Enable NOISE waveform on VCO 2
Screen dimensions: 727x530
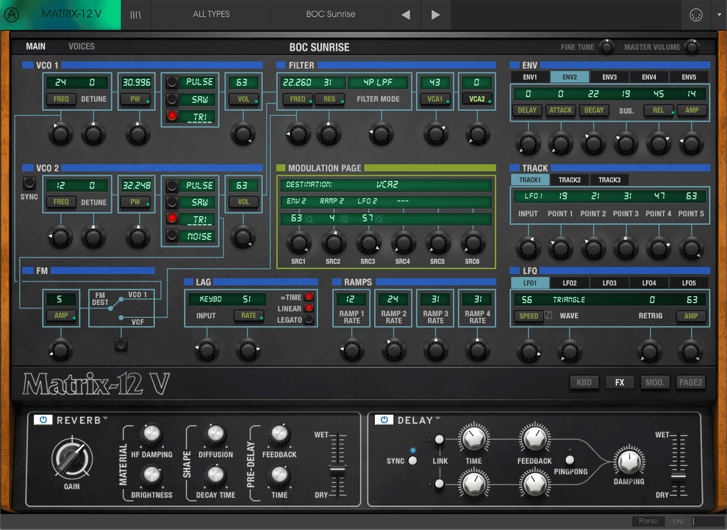tap(172, 236)
